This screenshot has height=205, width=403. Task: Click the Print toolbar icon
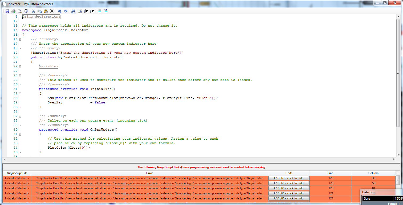[x=13, y=11]
